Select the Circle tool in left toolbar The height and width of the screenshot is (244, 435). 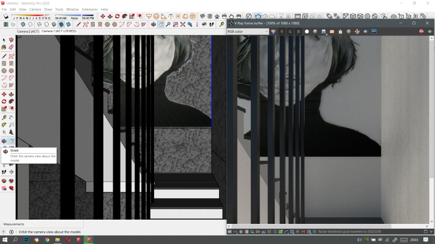4,71
